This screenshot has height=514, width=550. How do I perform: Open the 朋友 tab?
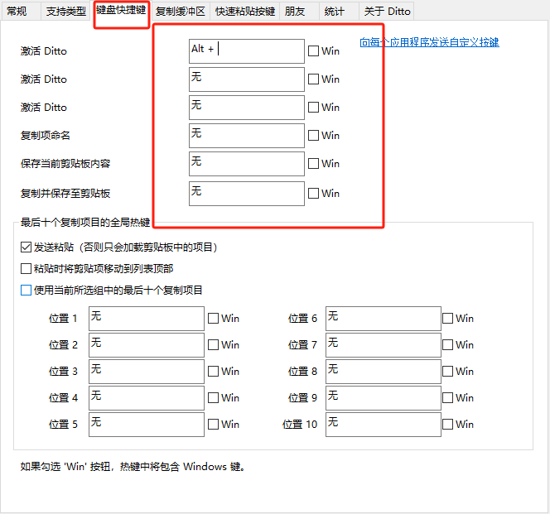[294, 12]
